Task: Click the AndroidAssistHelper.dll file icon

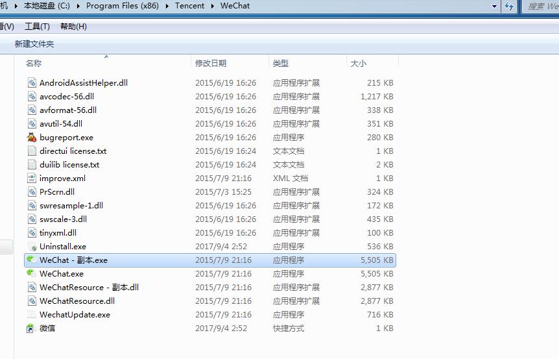Action: tap(32, 83)
